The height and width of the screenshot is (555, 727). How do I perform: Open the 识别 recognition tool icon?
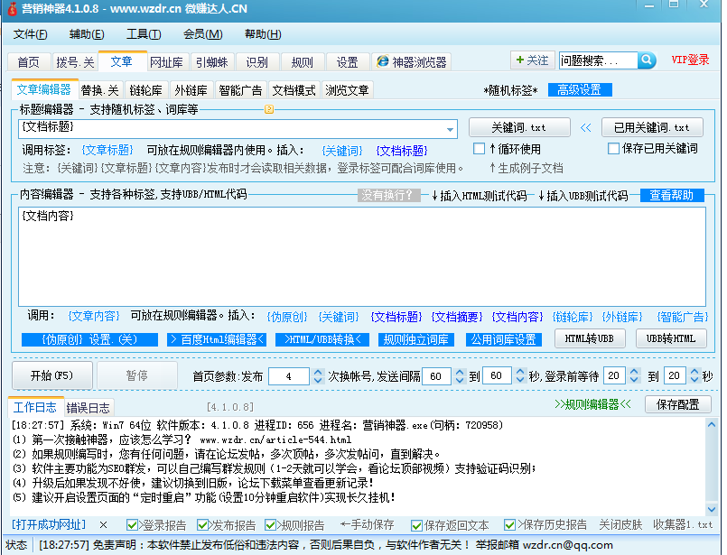256,61
